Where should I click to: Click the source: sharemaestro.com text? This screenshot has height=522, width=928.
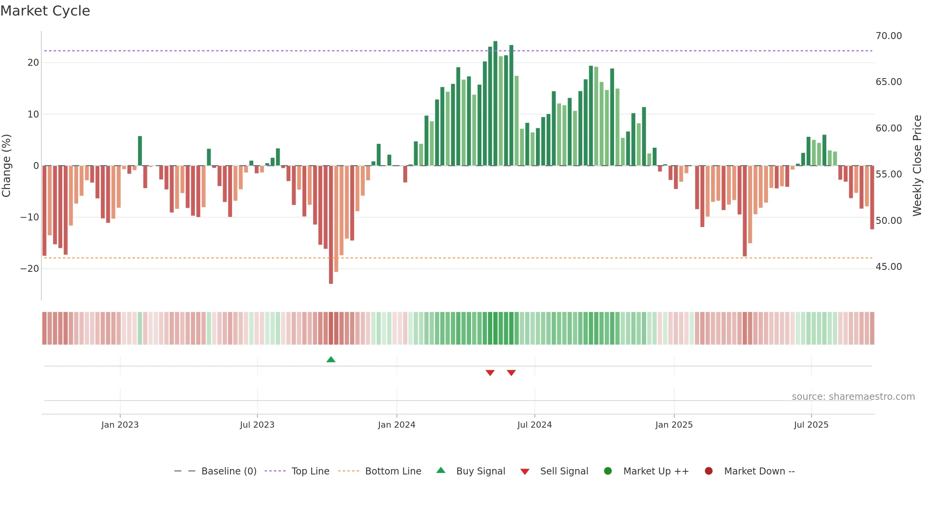click(x=853, y=396)
